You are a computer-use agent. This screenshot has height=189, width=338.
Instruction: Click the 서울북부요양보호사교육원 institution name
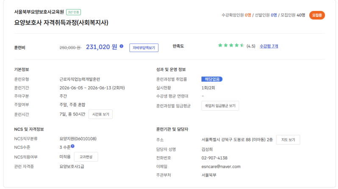(x=39, y=13)
